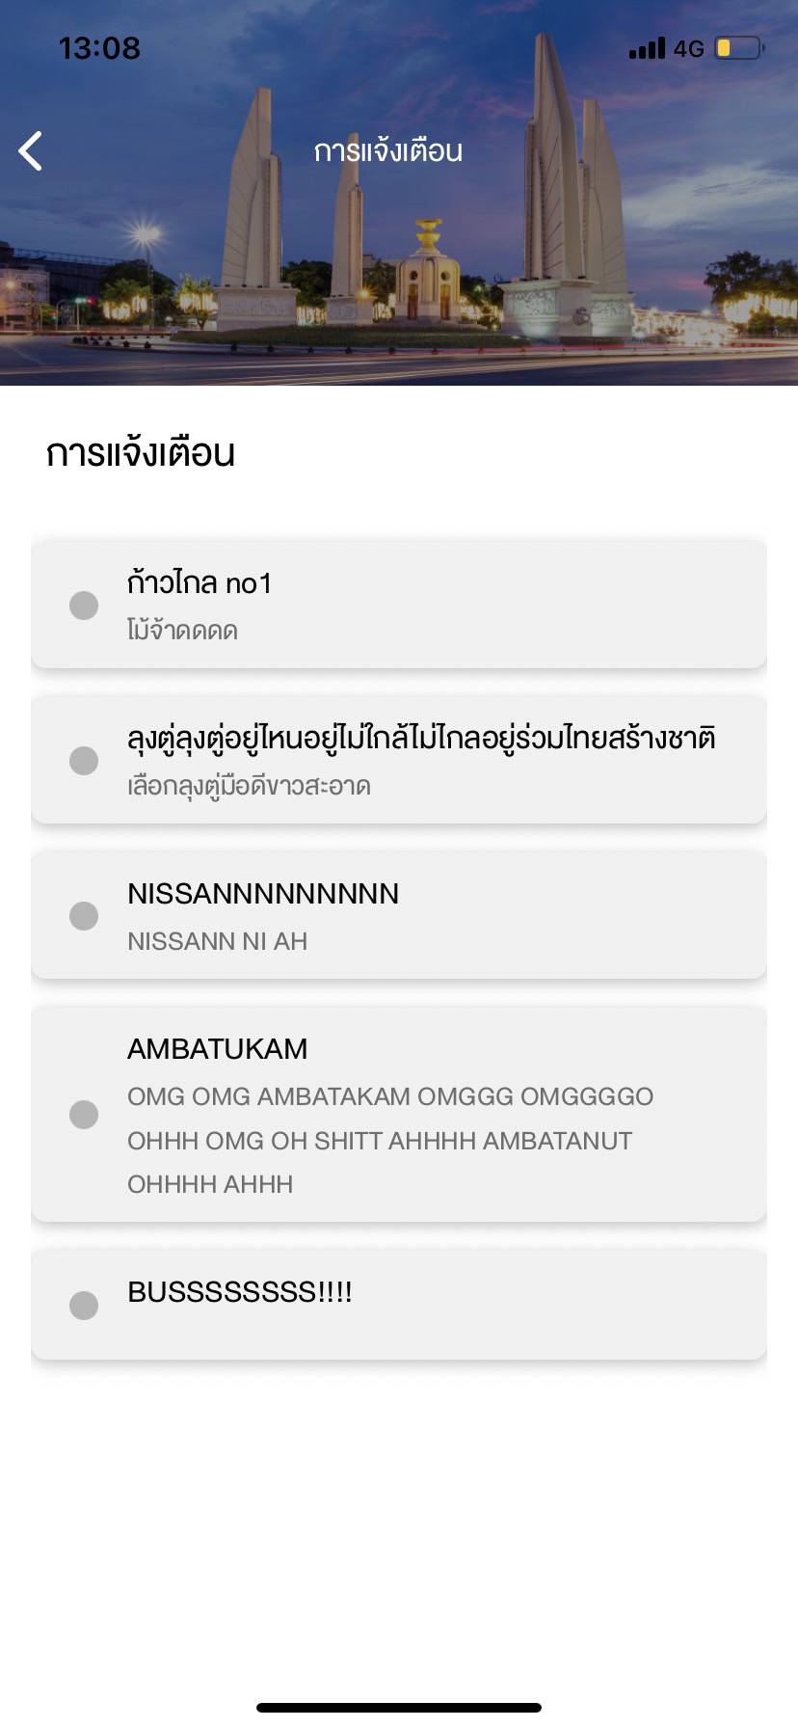Tap the header title การแจ้งเตือน over banner

388,151
